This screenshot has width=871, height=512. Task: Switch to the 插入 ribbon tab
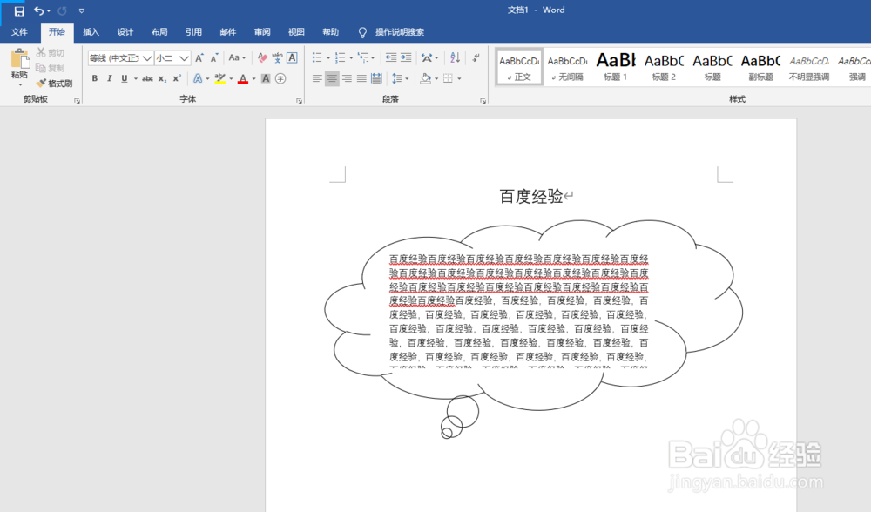point(91,32)
